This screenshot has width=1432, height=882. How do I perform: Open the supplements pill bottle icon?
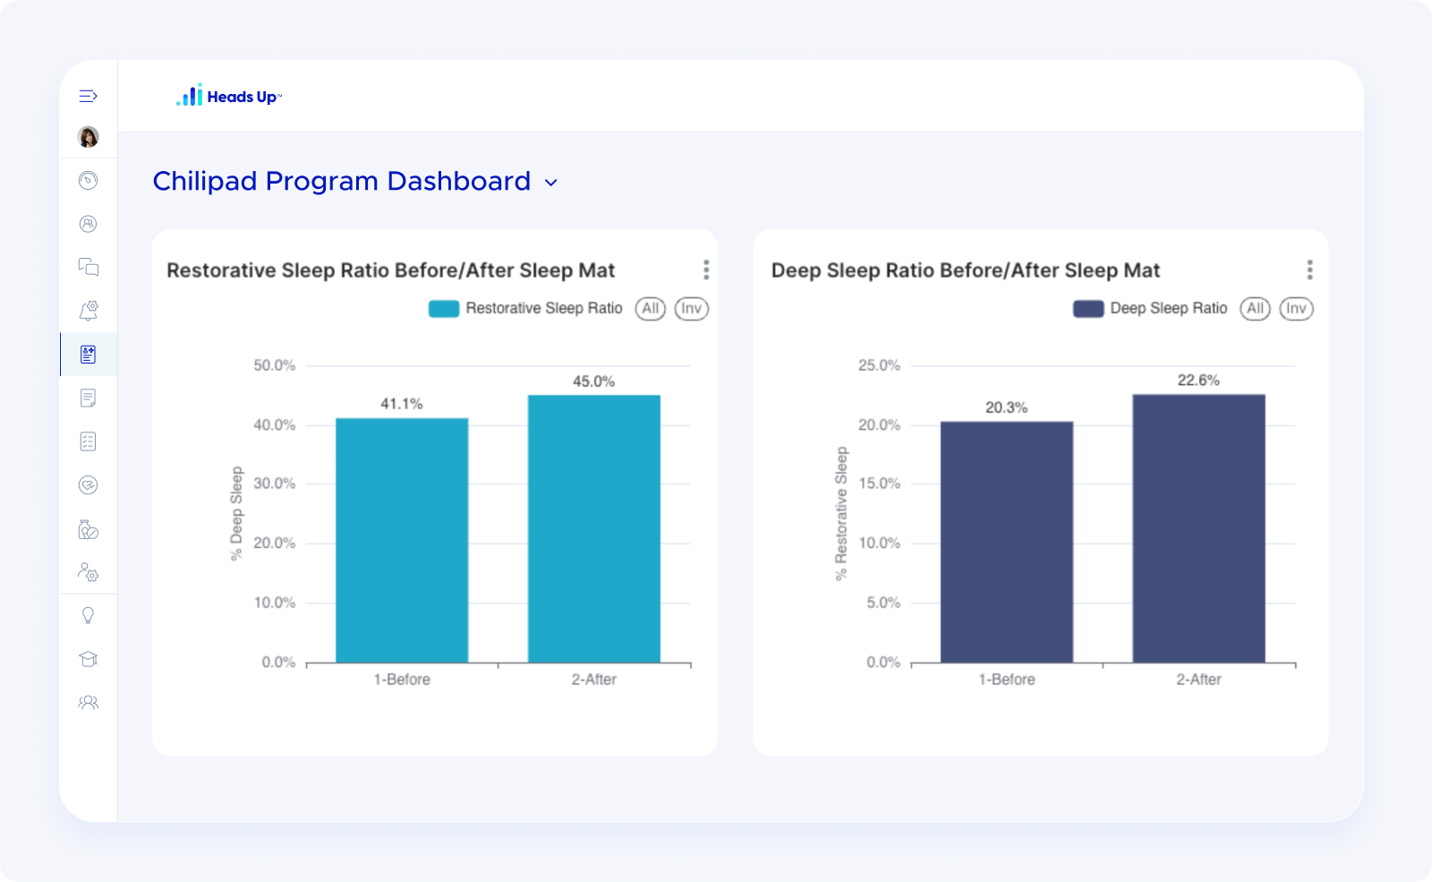[x=88, y=529]
